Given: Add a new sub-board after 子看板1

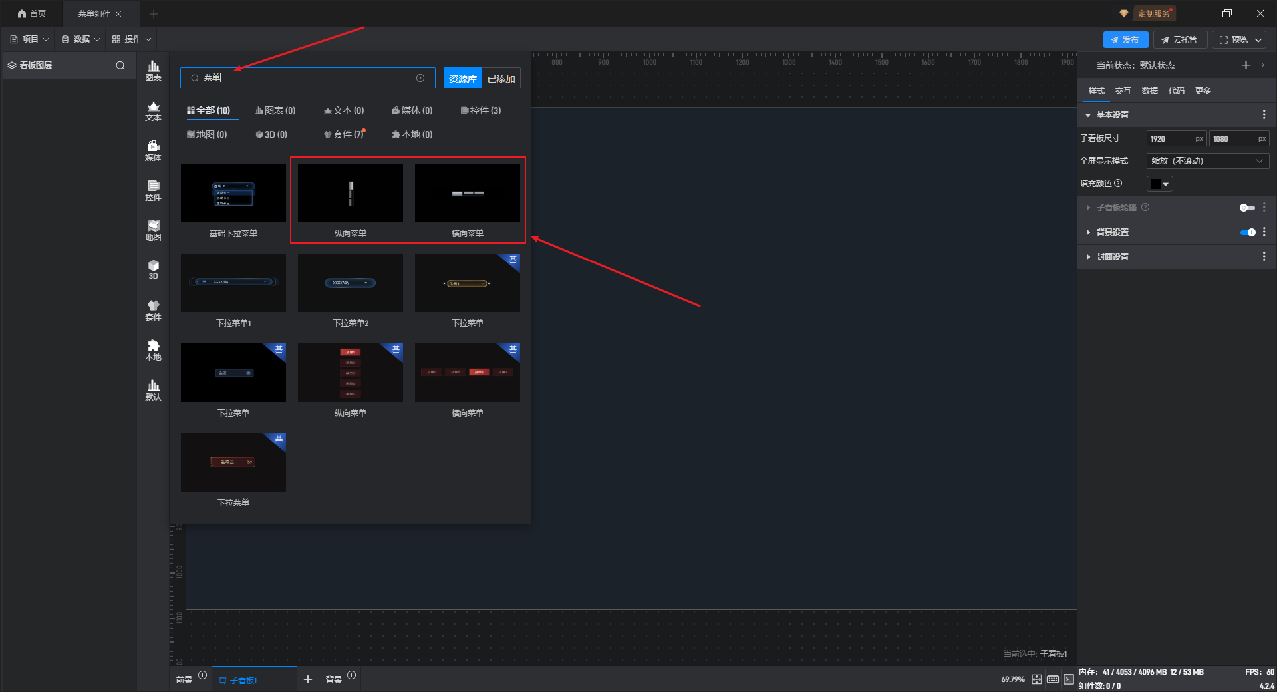Looking at the screenshot, I should click(x=307, y=679).
